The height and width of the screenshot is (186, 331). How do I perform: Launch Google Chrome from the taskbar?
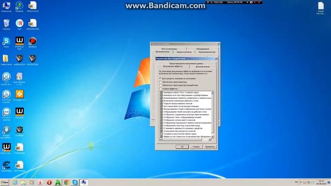[x=66, y=182]
